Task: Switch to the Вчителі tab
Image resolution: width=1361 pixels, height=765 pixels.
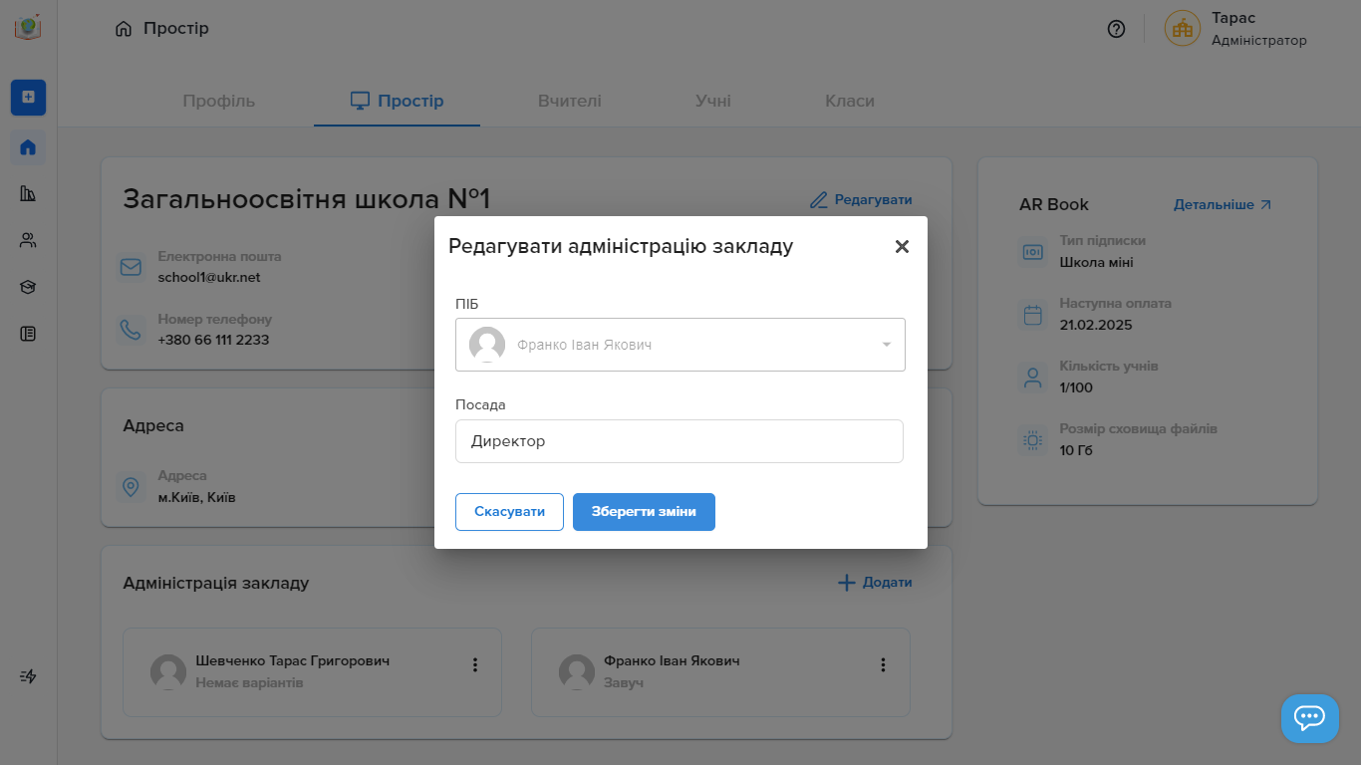Action: [570, 101]
